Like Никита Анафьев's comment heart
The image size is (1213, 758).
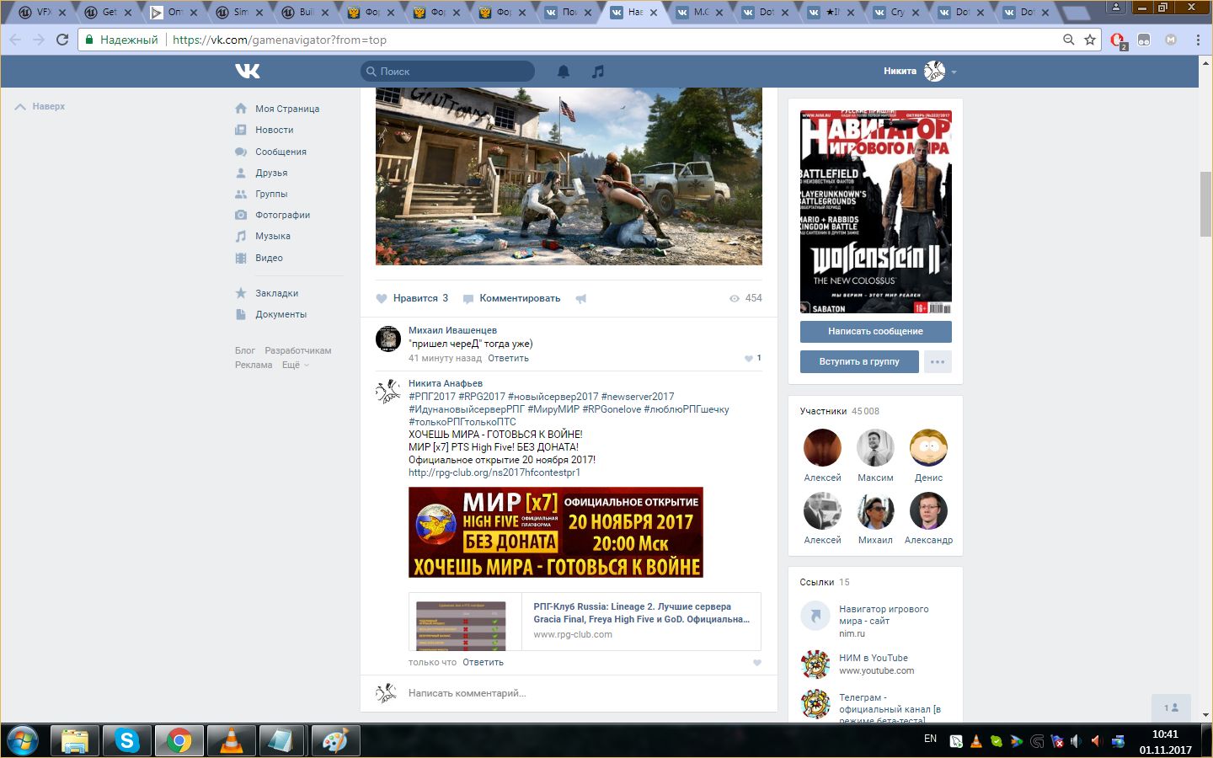click(x=756, y=663)
